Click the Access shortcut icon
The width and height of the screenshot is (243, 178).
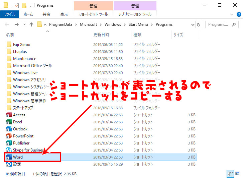click(x=9, y=115)
